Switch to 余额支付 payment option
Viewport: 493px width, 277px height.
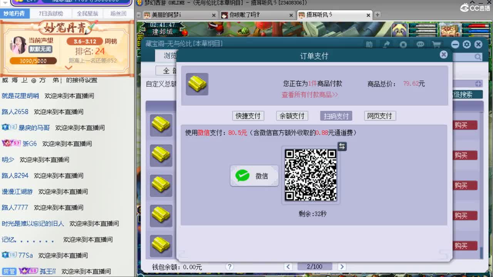tap(292, 116)
